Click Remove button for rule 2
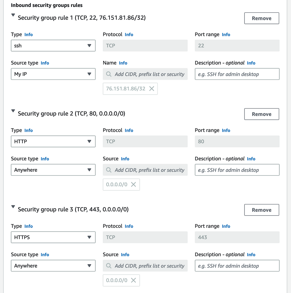Screen dimensions: 291x293 (x=261, y=114)
